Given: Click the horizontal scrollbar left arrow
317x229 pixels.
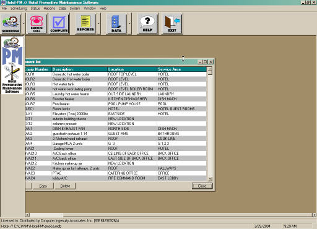Looking at the screenshot, I should 27,215.
